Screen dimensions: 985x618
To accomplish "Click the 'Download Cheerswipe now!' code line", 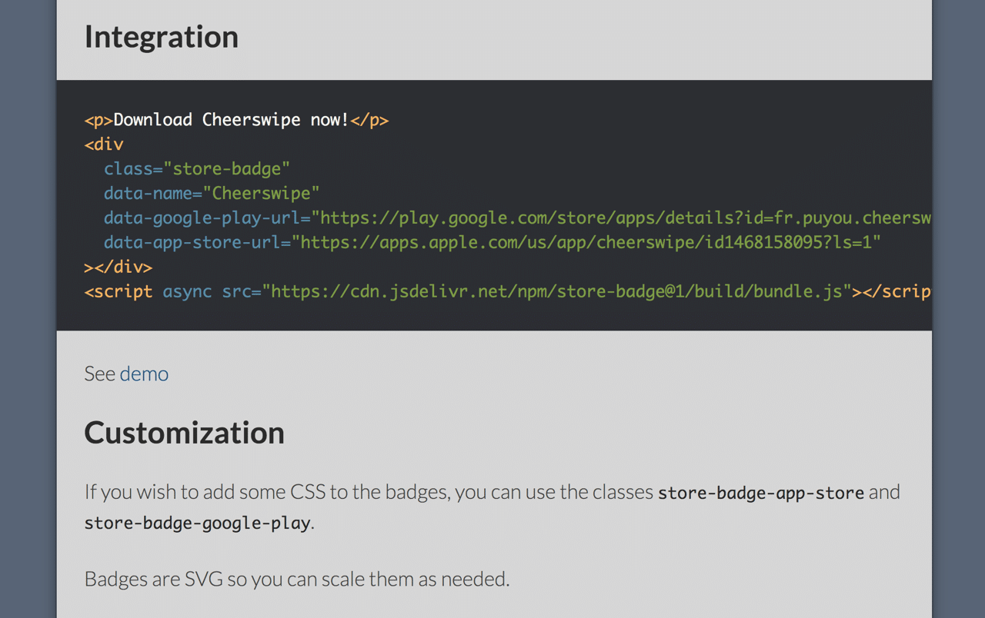I will 236,120.
